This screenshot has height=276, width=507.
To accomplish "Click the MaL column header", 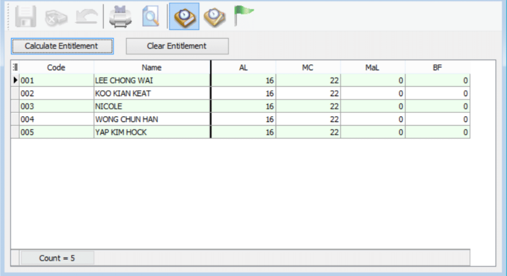I will [x=373, y=68].
